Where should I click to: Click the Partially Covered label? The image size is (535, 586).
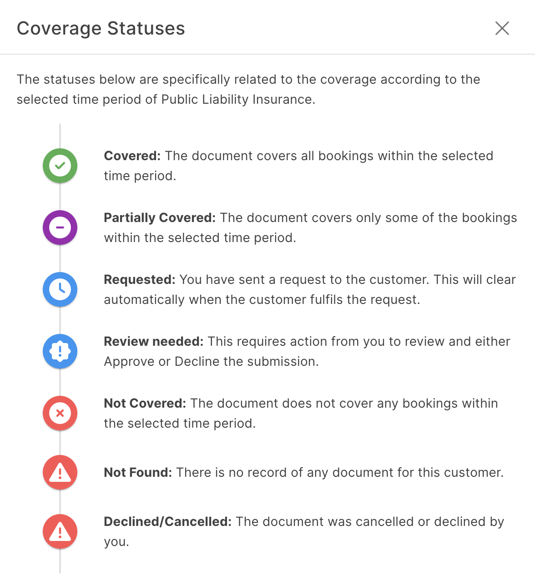pyautogui.click(x=158, y=218)
